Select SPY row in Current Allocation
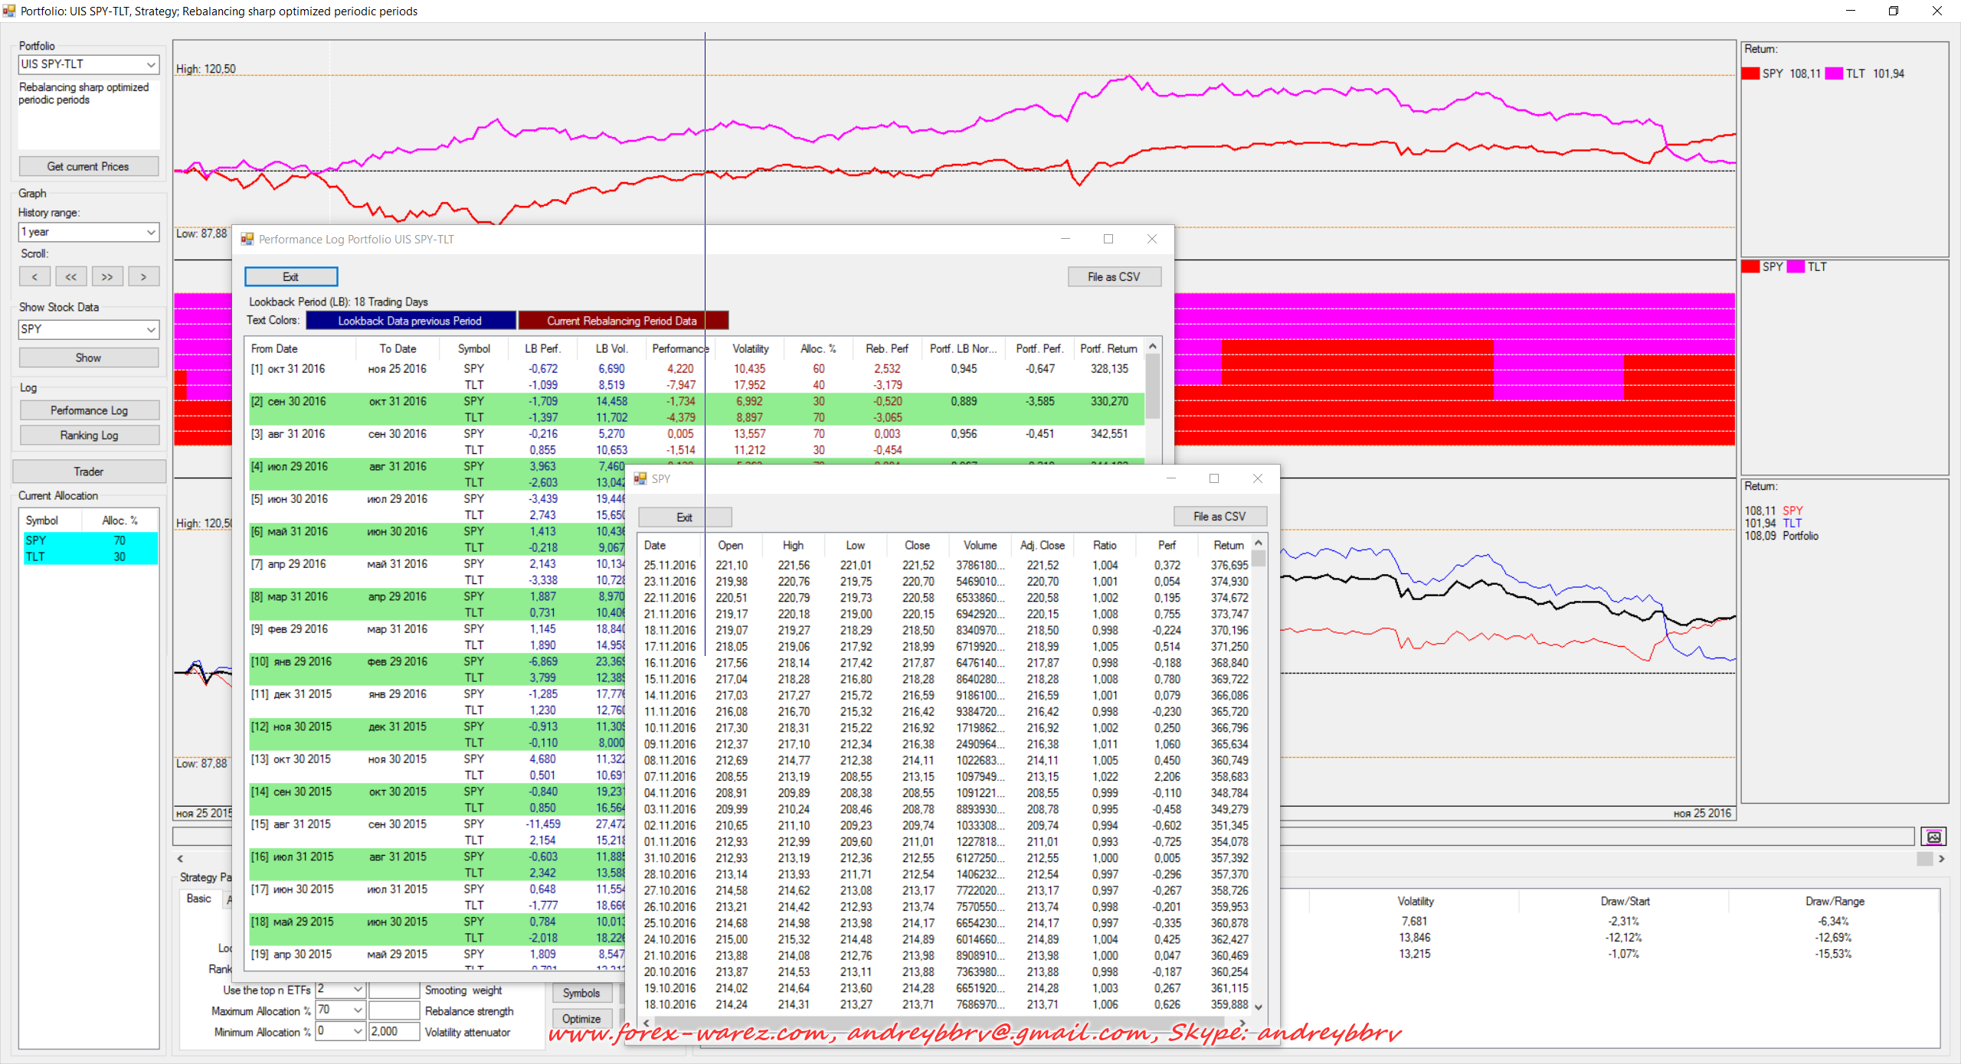1961x1064 pixels. point(89,540)
